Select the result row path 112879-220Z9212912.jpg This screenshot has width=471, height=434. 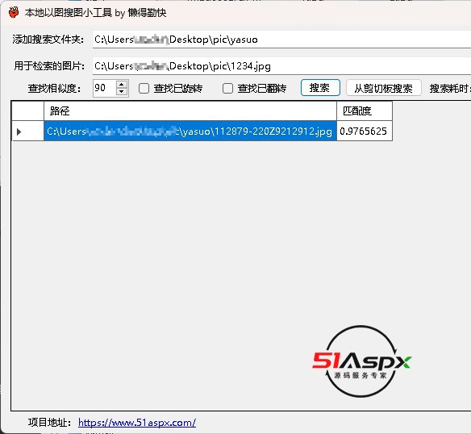coord(190,131)
